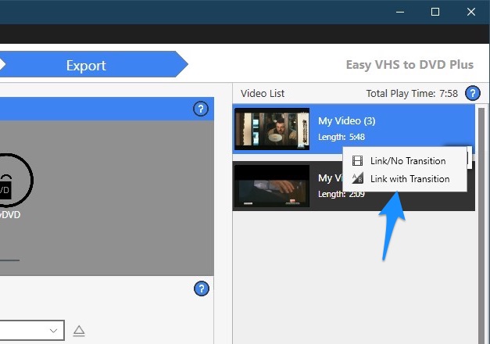
Task: Click the eject triangle icon next to dropdown
Action: tap(79, 331)
